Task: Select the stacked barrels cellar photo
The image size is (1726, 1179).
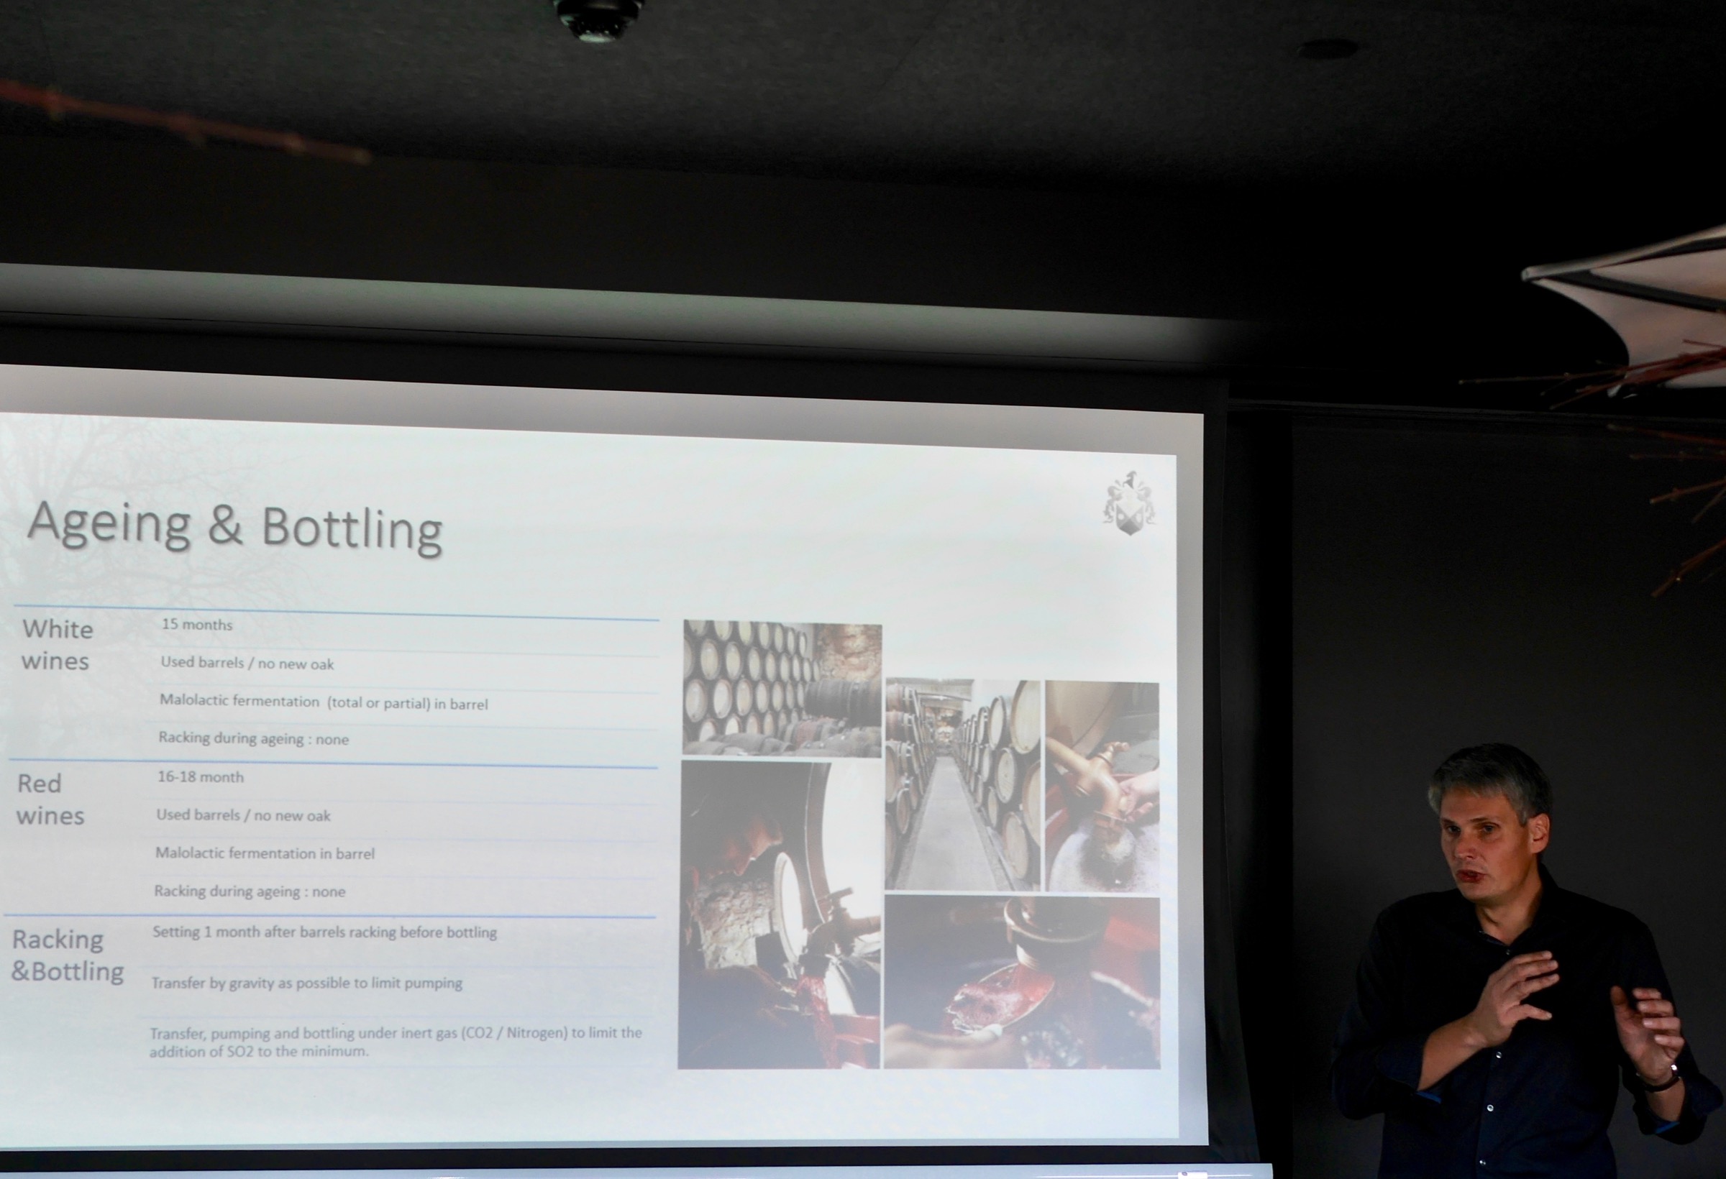Action: [781, 689]
